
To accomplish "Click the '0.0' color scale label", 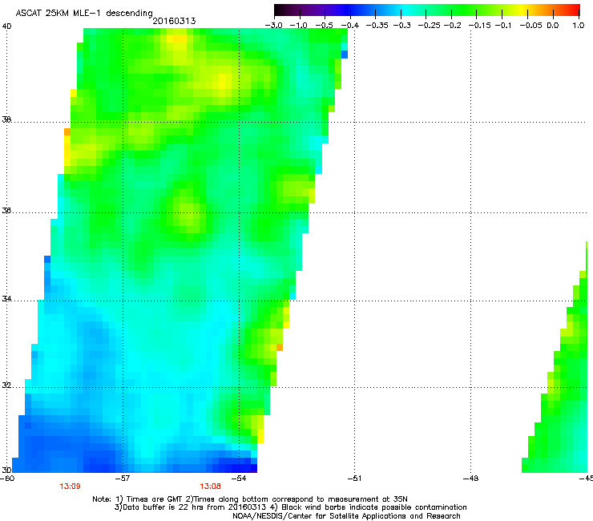I will (x=553, y=26).
